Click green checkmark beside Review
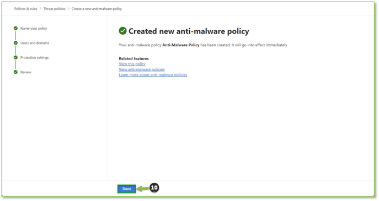 point(15,72)
